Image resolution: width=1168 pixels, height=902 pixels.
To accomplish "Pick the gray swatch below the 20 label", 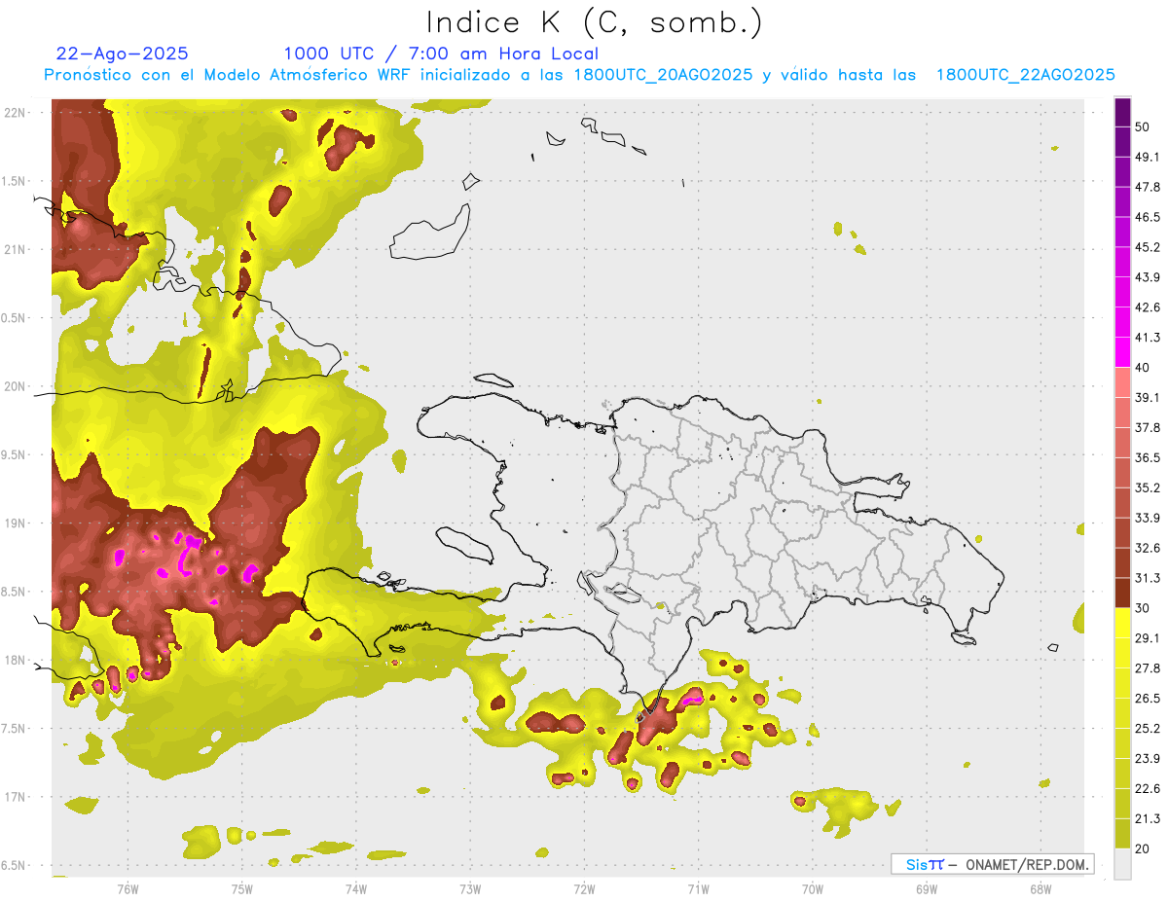I will tap(1123, 864).
